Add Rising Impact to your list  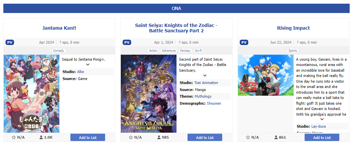click(x=322, y=137)
